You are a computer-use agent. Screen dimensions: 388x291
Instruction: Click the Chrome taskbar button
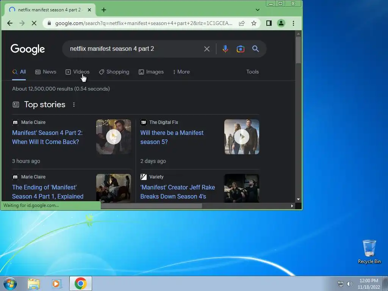[81, 283]
